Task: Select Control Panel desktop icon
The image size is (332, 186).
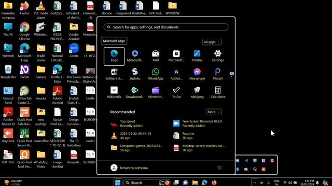Action: 8,95
